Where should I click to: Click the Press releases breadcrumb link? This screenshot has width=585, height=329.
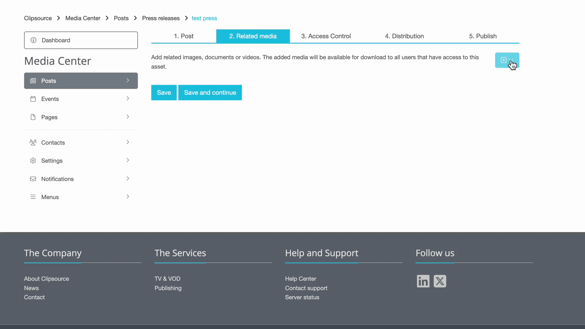[x=161, y=18]
